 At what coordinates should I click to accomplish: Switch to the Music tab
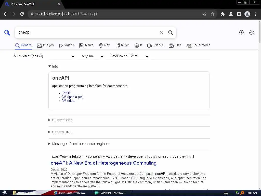point(122,45)
